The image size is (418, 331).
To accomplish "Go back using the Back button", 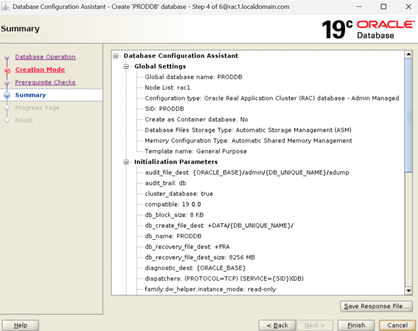I will [x=277, y=325].
